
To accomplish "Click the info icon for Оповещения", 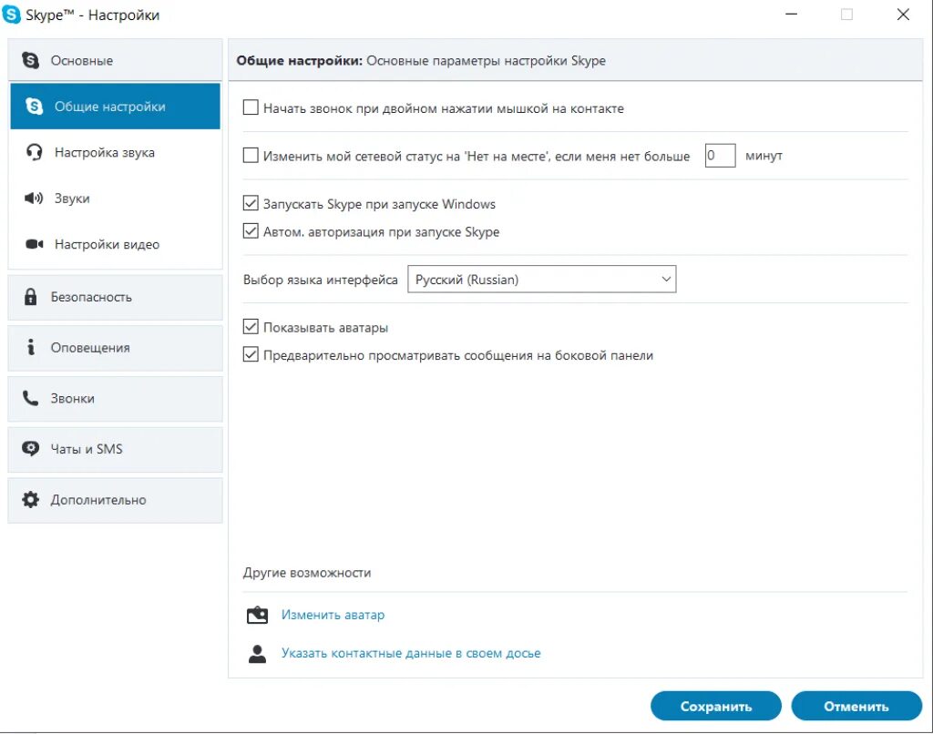I will (x=31, y=348).
